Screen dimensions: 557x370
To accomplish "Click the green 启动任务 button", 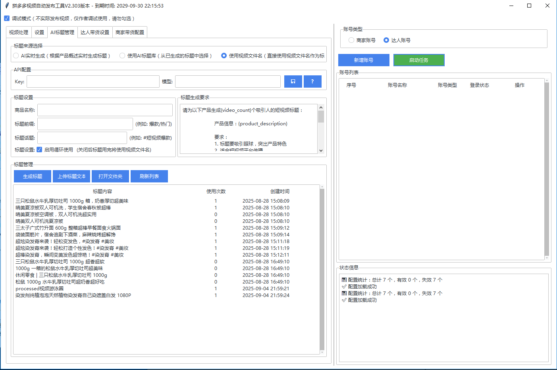I will point(419,60).
